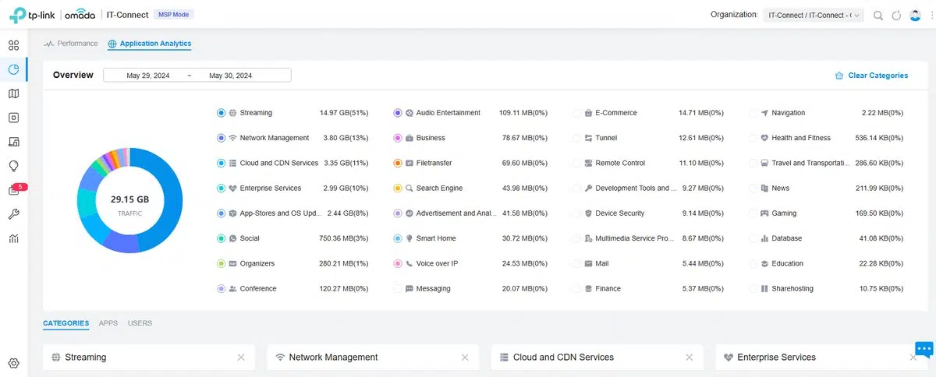Close the Network Management card
Viewport: 936px width, 377px height.
(x=465, y=358)
